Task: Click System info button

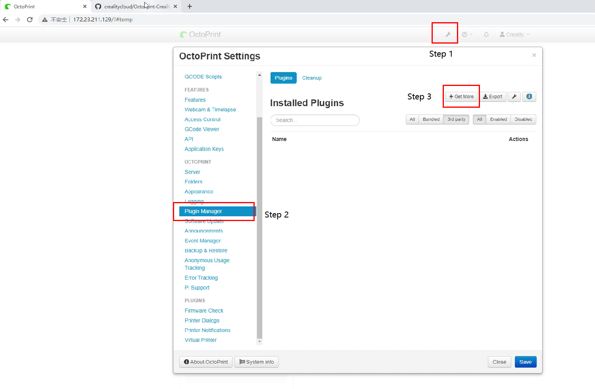Action: tap(257, 362)
